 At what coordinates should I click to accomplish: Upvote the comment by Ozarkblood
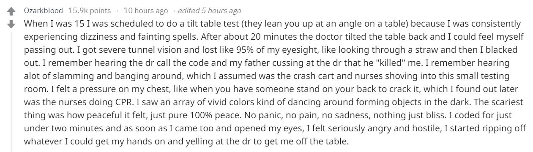click(x=11, y=10)
